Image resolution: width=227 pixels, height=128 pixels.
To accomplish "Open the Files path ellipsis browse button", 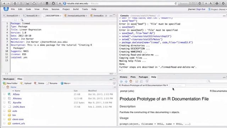I will (115, 87).
